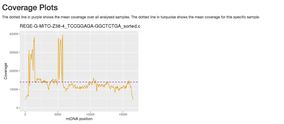Click the highest orange peak near position 5700
Screen dimensions: 284x124
63,35
